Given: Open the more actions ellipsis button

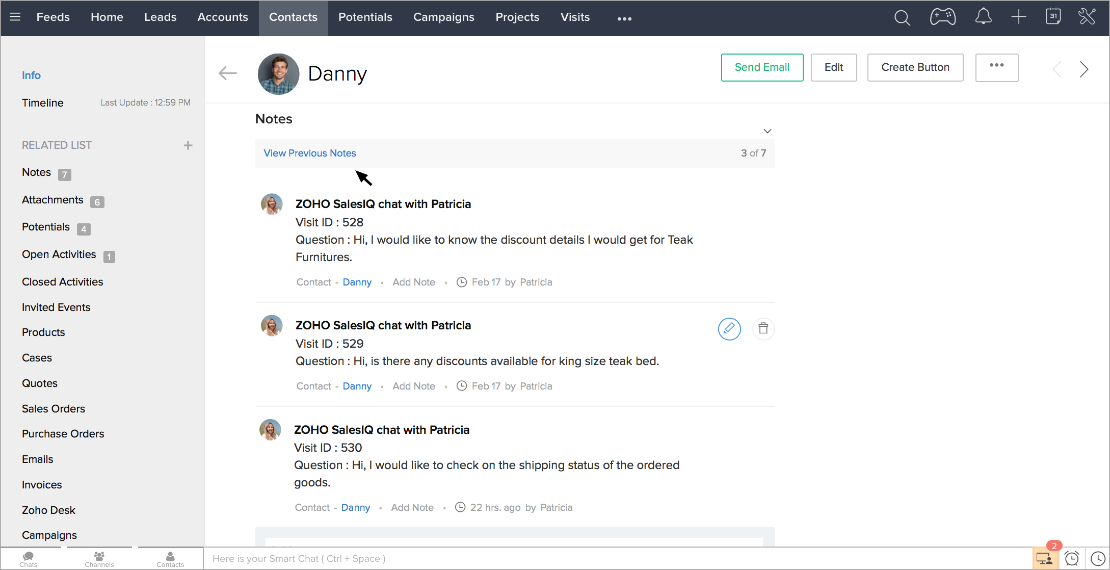Looking at the screenshot, I should coord(996,67).
